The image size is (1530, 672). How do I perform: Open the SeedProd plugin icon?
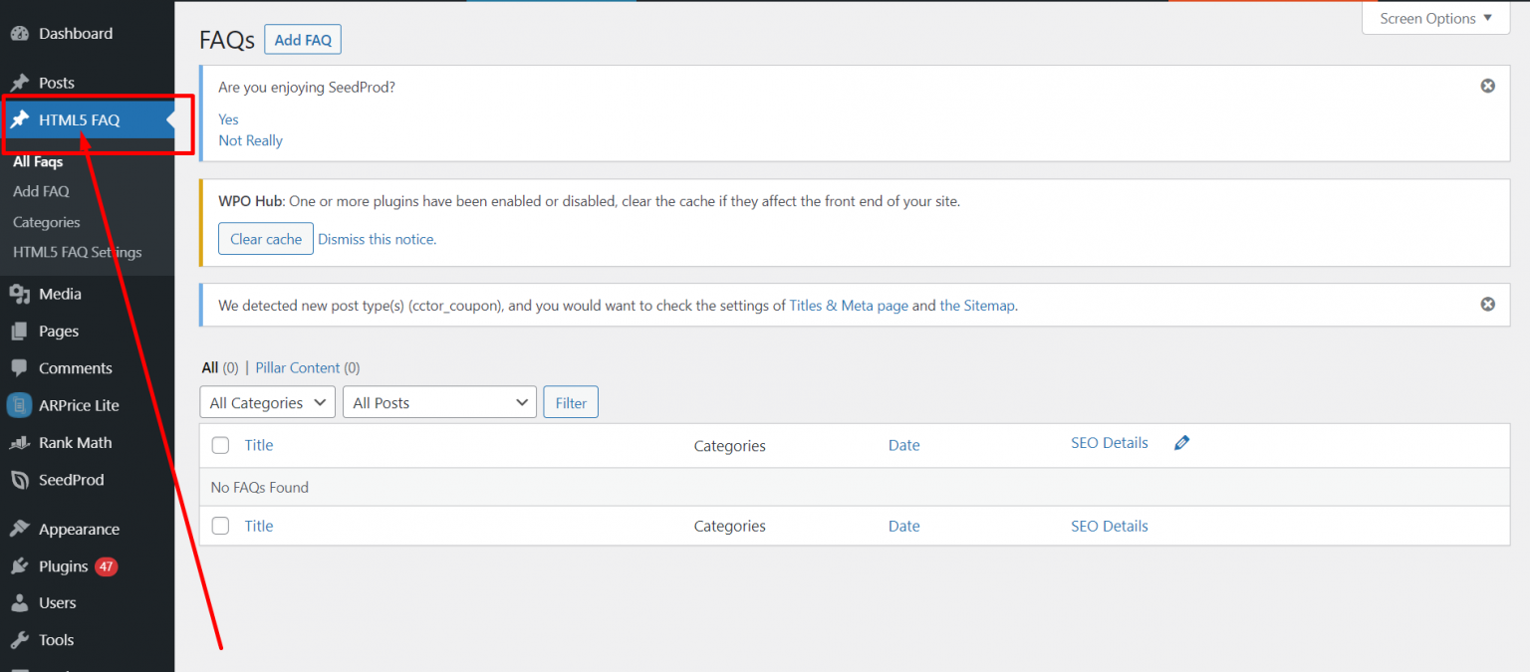tap(19, 479)
